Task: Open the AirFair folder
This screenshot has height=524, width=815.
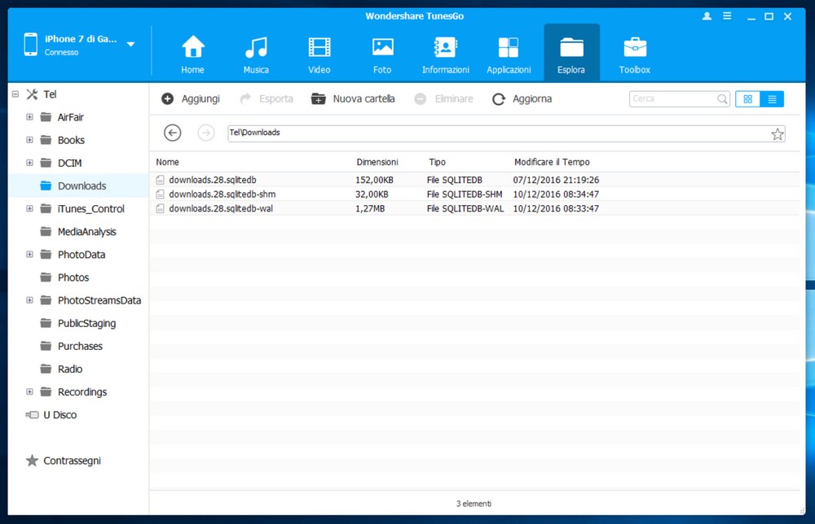Action: pos(71,117)
